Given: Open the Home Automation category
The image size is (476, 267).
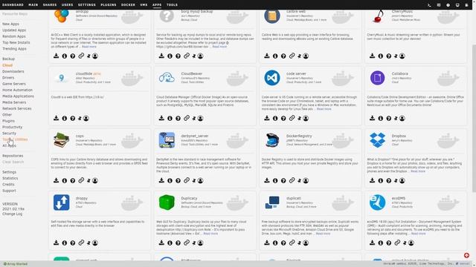Looking at the screenshot, I should coord(17,90).
